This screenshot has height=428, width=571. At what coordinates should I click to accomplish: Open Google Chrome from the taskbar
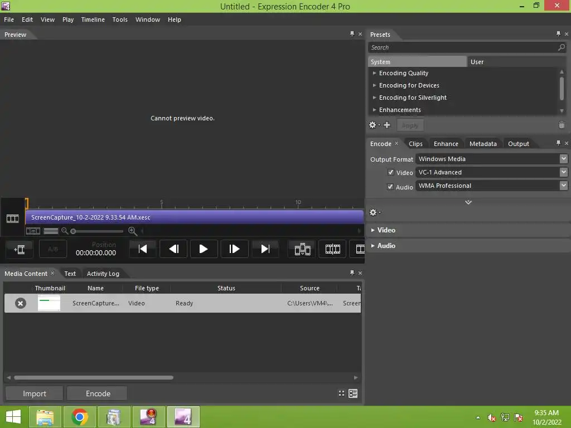(x=79, y=417)
